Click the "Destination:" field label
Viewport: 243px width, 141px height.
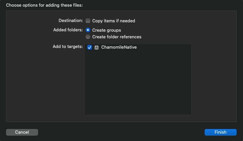[70, 21]
